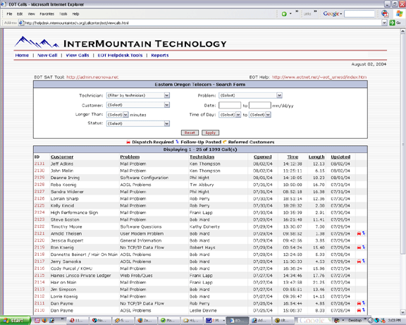The height and width of the screenshot is (325, 406).
Task: Open the Edit menu
Action: [x=20, y=14]
